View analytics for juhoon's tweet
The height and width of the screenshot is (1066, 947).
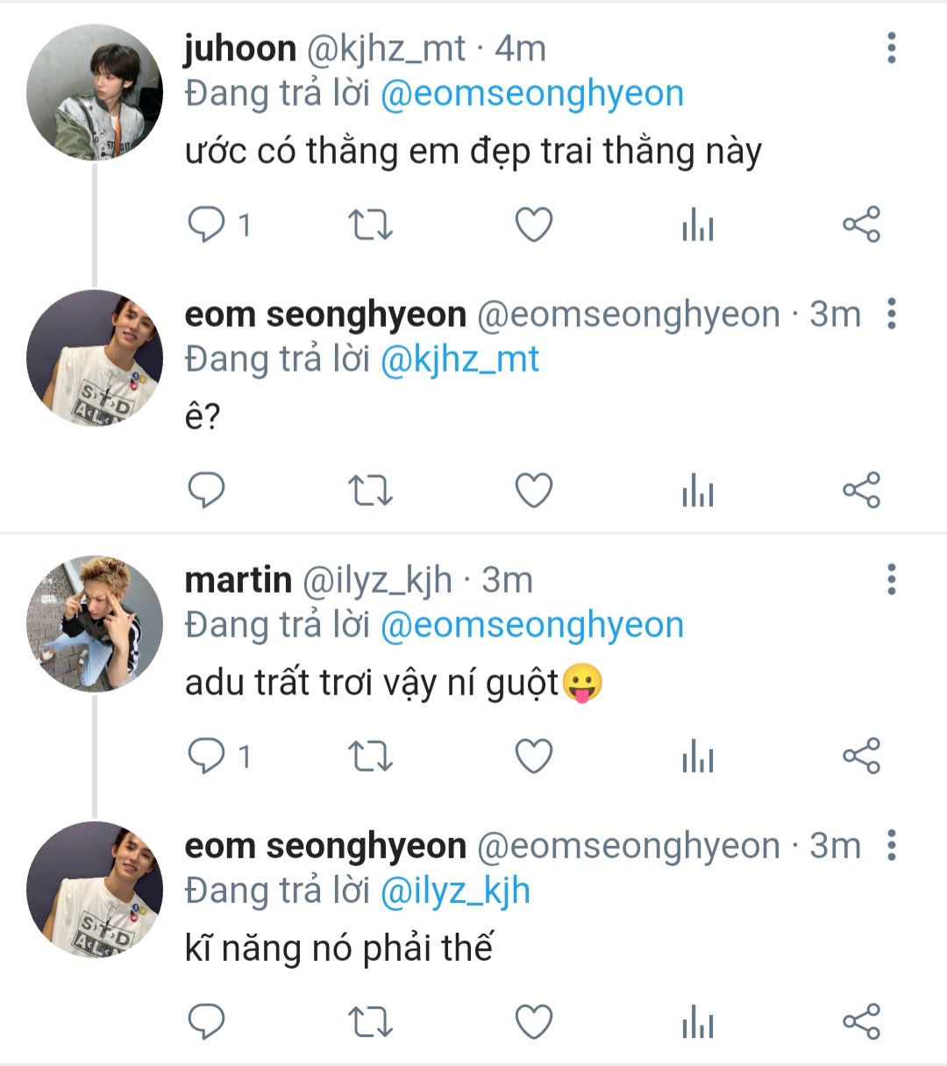(697, 225)
